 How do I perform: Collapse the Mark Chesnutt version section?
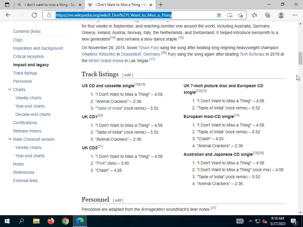[x=10, y=139]
